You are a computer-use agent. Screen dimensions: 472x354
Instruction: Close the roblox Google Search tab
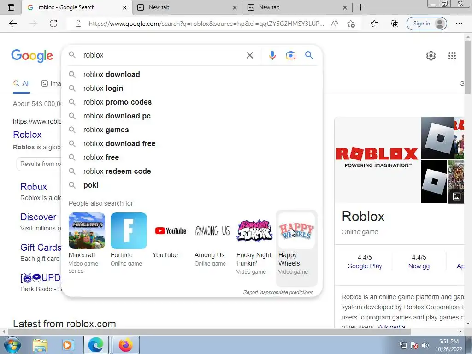[124, 7]
